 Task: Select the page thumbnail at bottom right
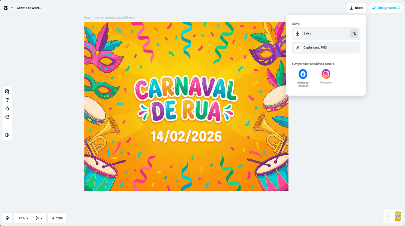(398, 216)
